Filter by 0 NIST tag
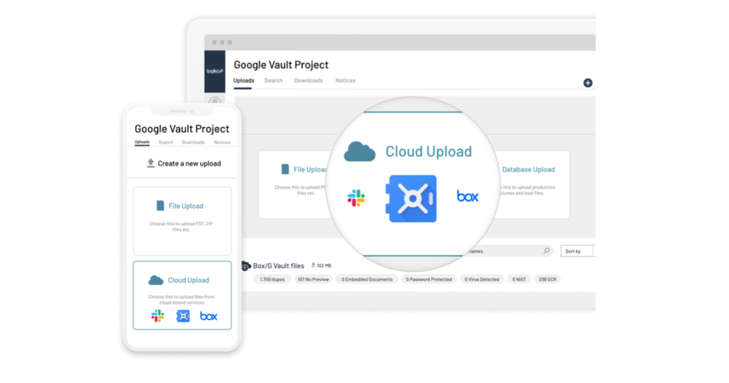Viewport: 729px width, 383px height. [x=519, y=279]
